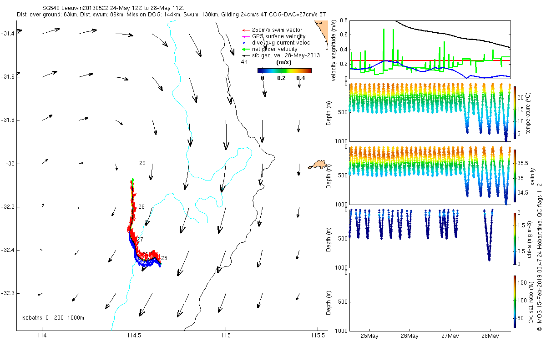This screenshot has width=546, height=341.
Task: Click the green net glider velocity legend marker
Action: (247, 49)
